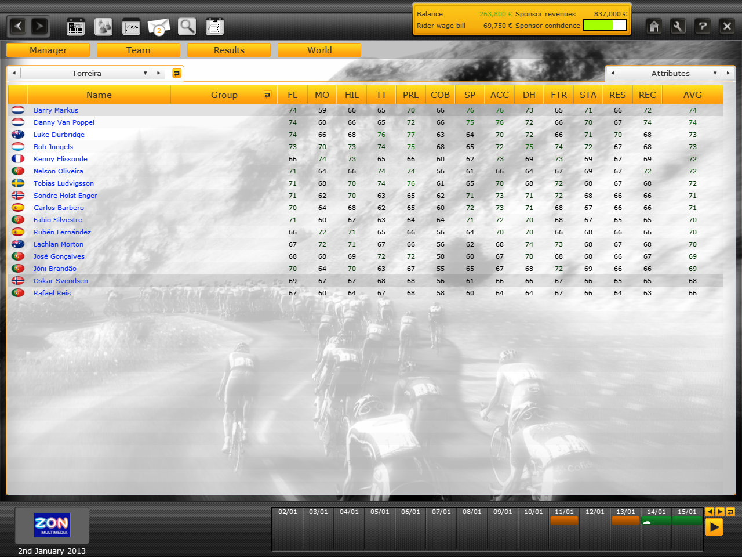
Task: Expand the Torreira team dropdown
Action: (145, 73)
